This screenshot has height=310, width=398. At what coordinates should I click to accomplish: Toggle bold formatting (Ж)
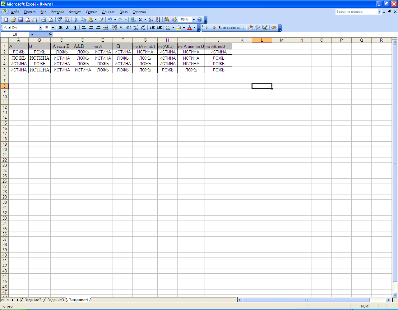click(x=61, y=28)
